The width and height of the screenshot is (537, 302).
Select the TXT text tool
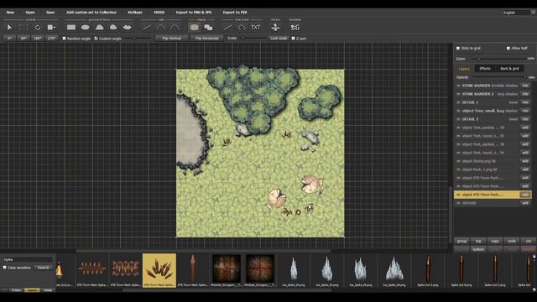tap(256, 28)
